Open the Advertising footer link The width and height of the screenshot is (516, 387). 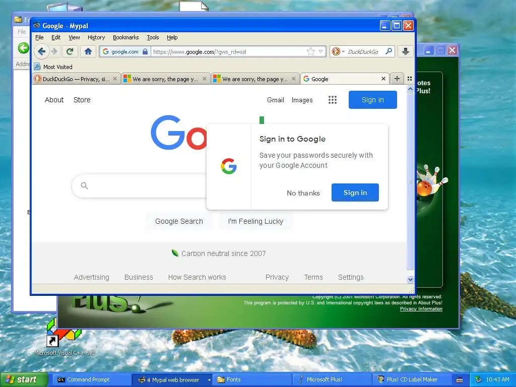[92, 277]
